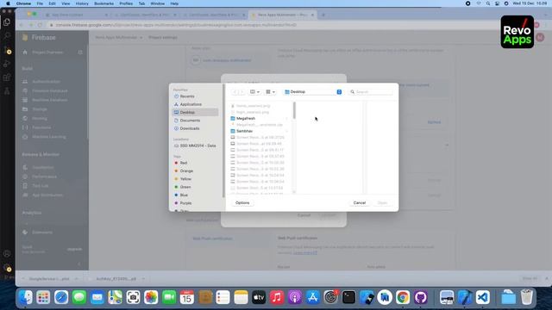This screenshot has width=552, height=310.
Task: Expand Megafresh folder chevron
Action: (286, 119)
